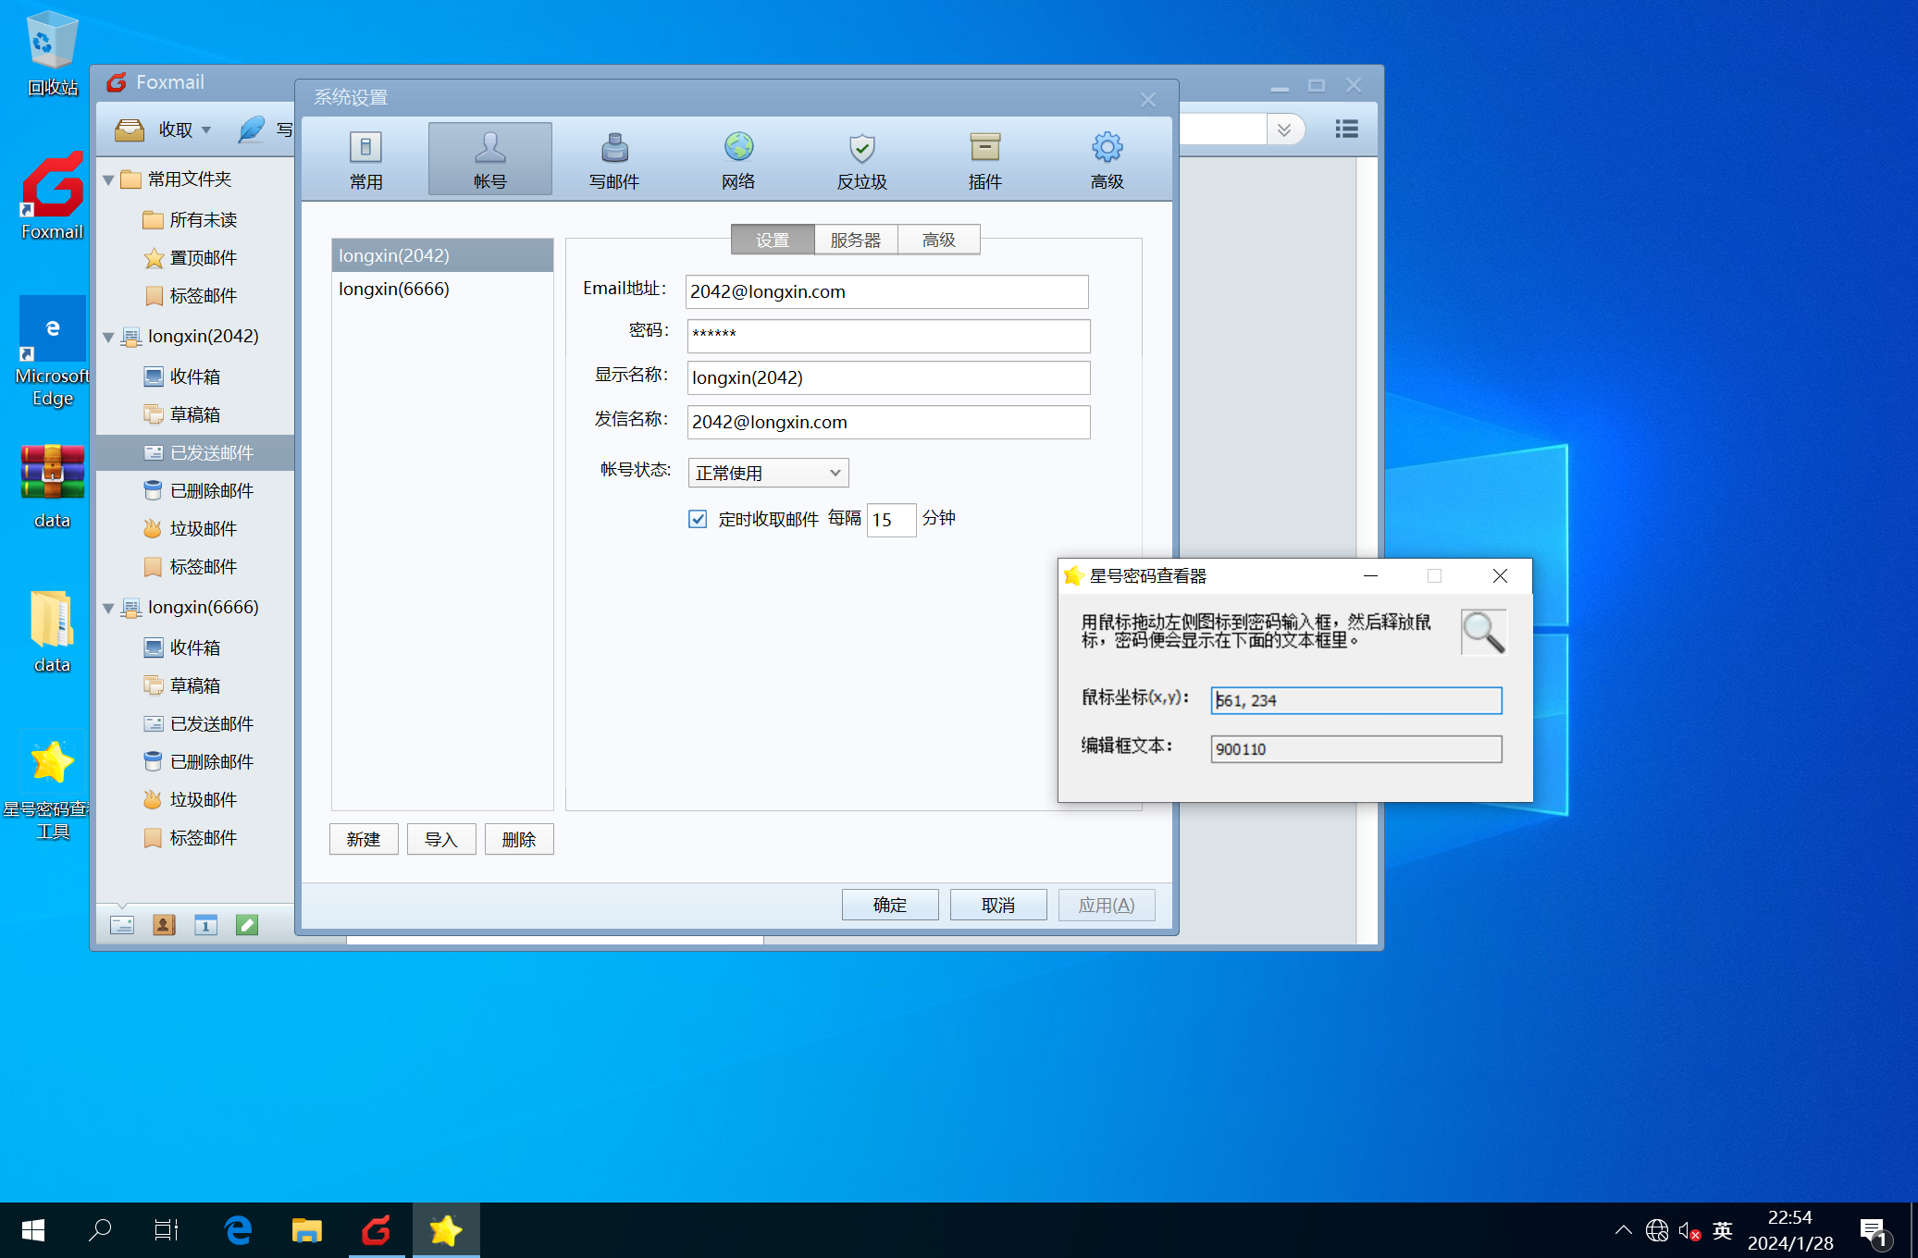This screenshot has width=1918, height=1258.
Task: Click the star password viewer taskbar icon
Action: tap(446, 1230)
